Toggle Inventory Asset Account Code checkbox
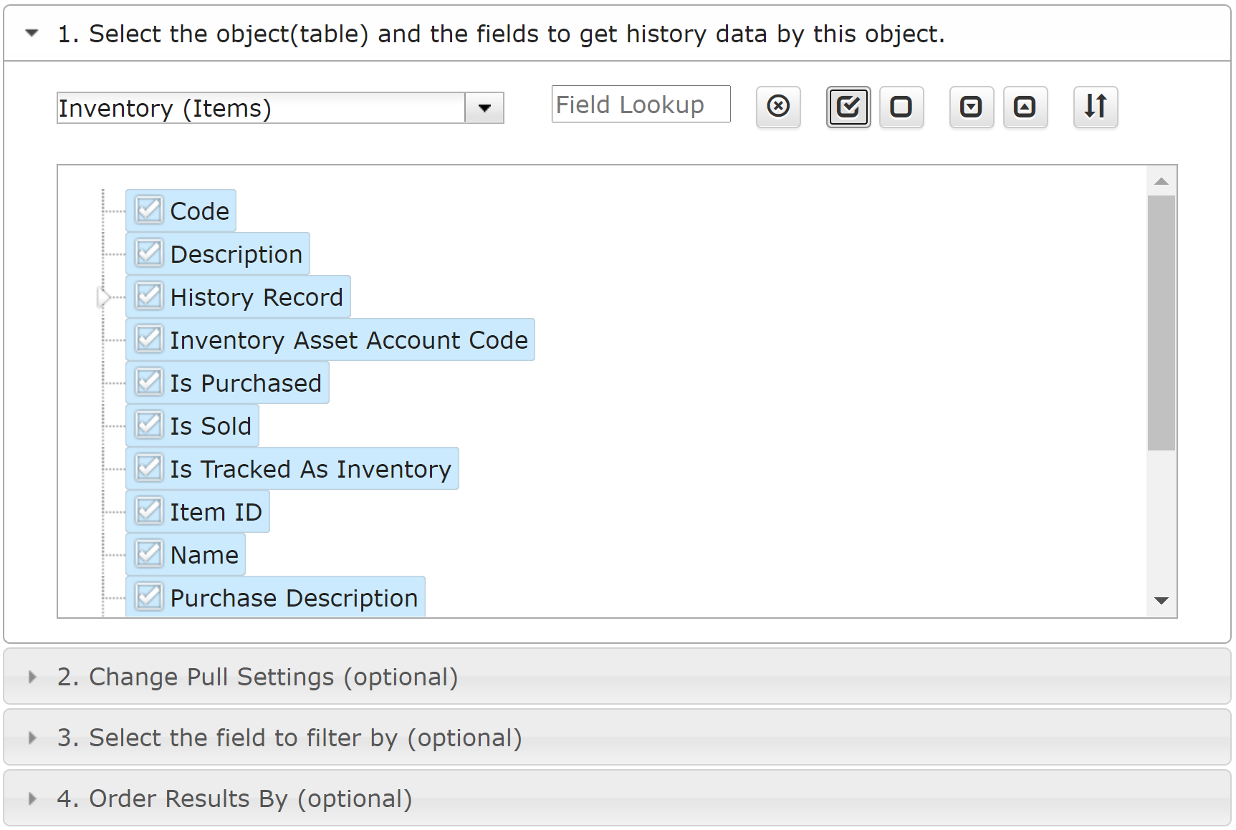 [149, 339]
